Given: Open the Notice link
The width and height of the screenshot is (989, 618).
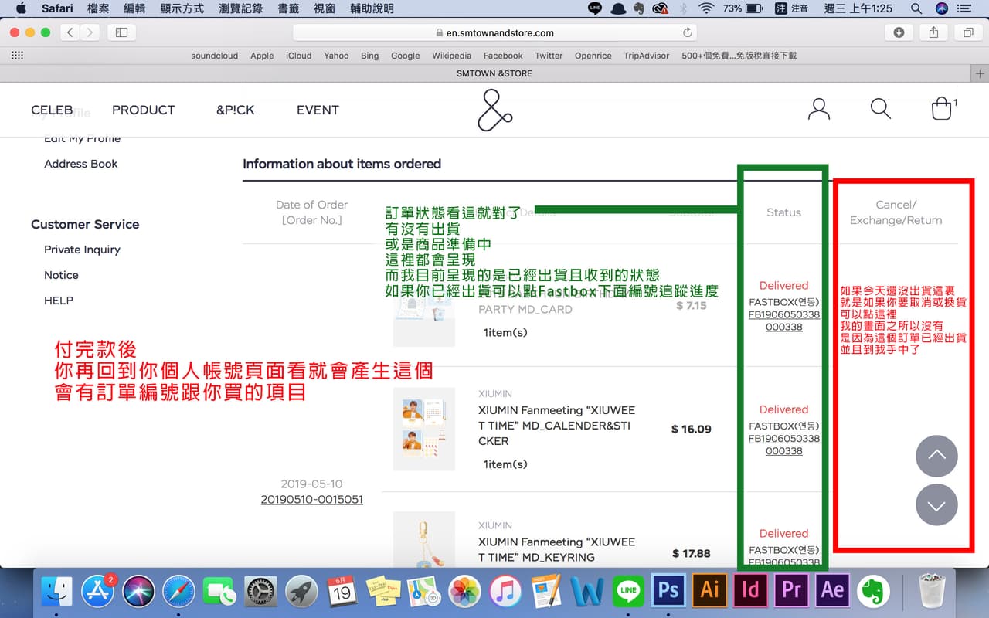Looking at the screenshot, I should point(61,275).
